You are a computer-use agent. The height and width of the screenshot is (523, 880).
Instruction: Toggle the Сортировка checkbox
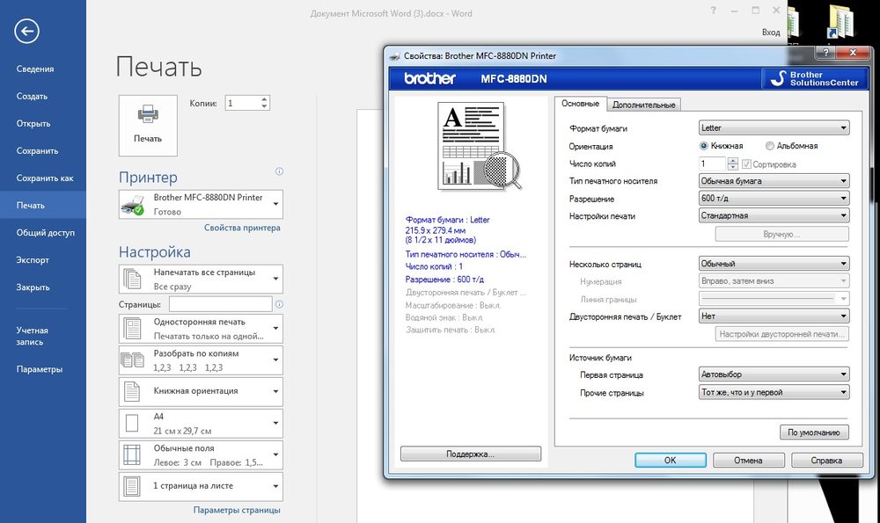tap(746, 163)
